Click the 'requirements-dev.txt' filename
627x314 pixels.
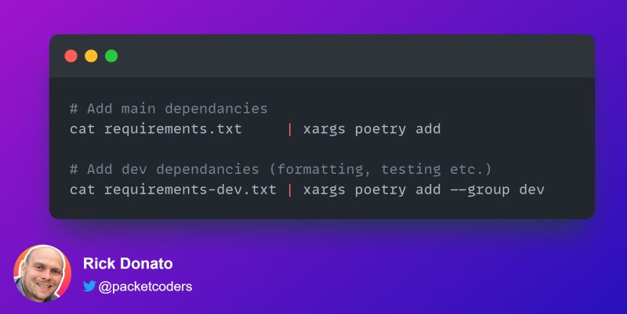point(190,189)
